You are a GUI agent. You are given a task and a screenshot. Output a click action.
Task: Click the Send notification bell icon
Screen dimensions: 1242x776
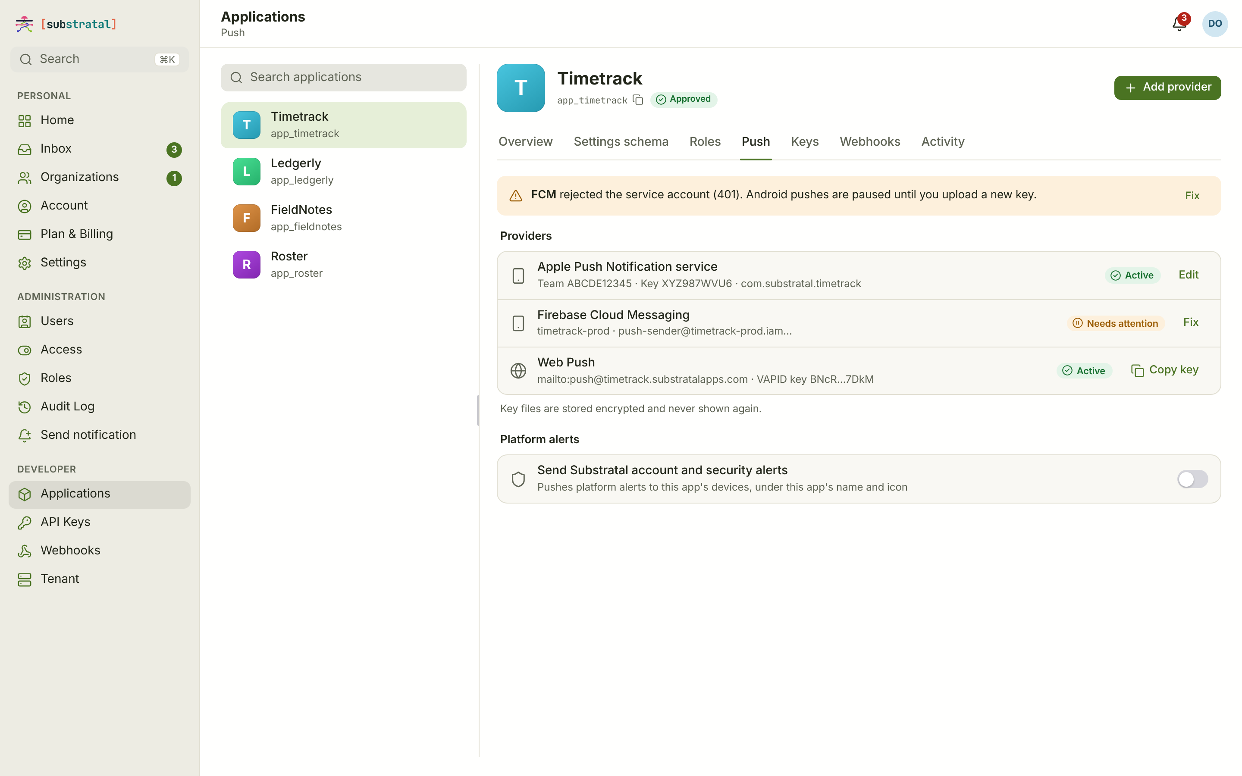tap(25, 435)
